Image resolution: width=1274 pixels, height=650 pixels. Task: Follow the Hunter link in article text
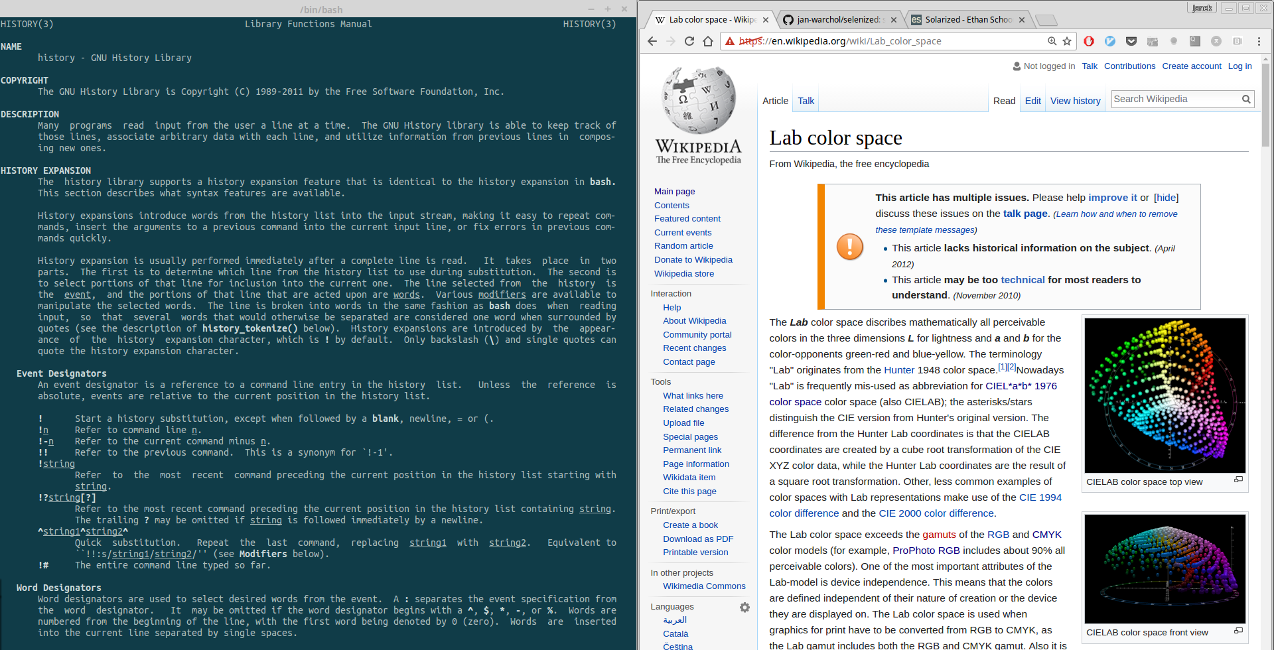pyautogui.click(x=898, y=370)
